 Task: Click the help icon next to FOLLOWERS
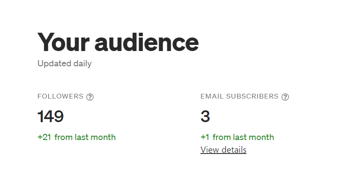point(90,97)
